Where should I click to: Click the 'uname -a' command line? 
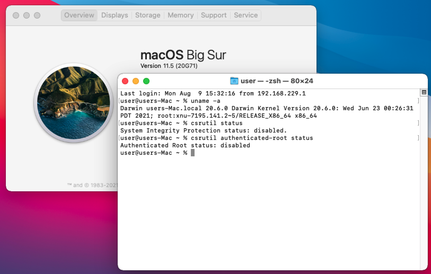tap(170, 101)
